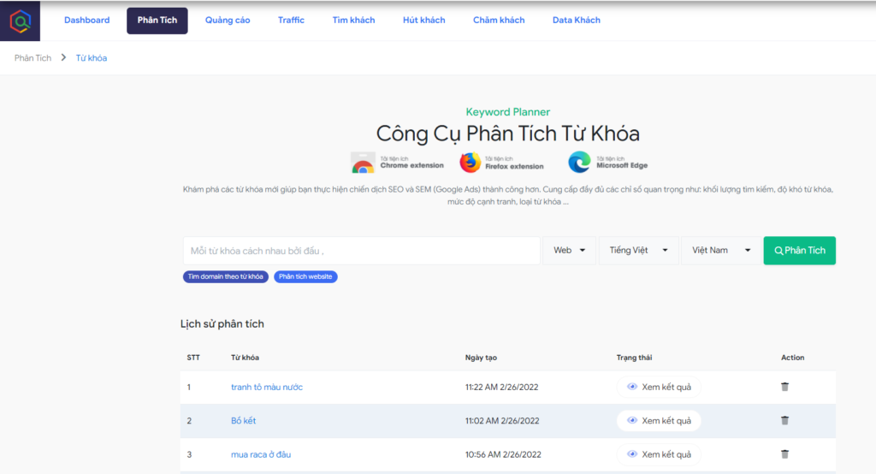Click the Phân tích website pill

pos(305,276)
